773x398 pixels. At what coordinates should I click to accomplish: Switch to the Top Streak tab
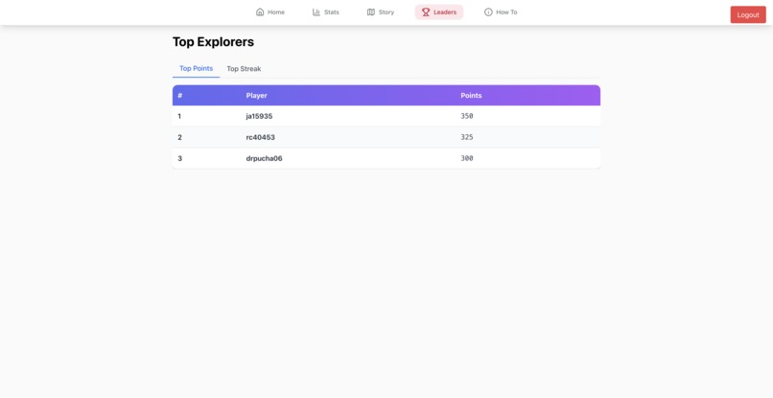coord(244,69)
